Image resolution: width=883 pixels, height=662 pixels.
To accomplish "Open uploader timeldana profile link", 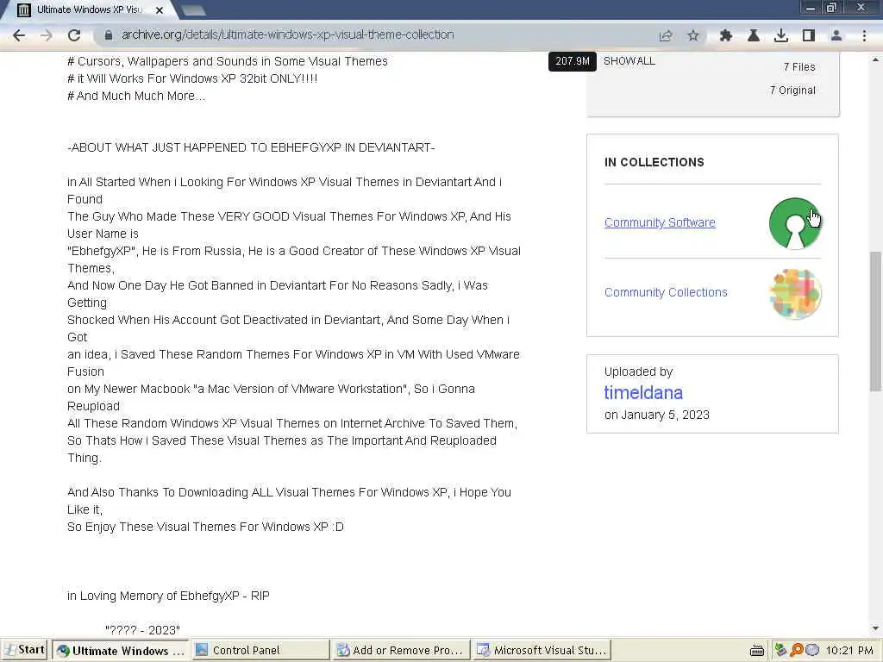I will pos(643,392).
